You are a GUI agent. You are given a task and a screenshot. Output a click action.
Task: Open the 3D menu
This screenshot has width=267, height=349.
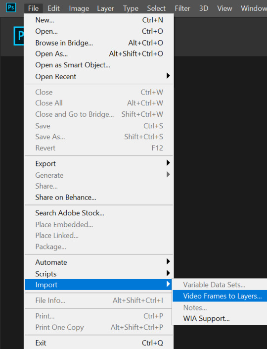204,8
